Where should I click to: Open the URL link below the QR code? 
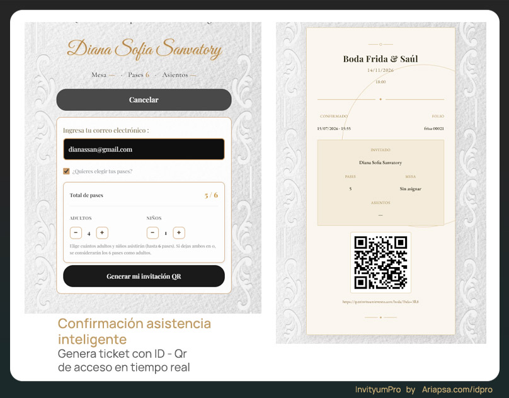(380, 302)
